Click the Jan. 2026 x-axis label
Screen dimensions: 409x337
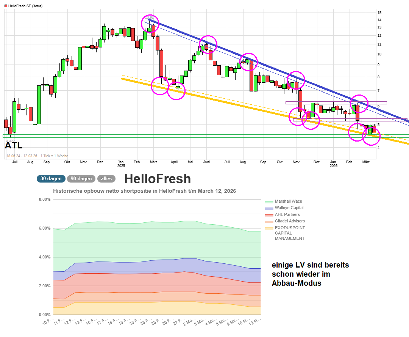point(334,164)
